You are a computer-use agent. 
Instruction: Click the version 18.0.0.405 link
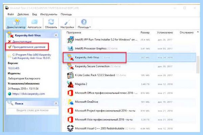click(14, 68)
